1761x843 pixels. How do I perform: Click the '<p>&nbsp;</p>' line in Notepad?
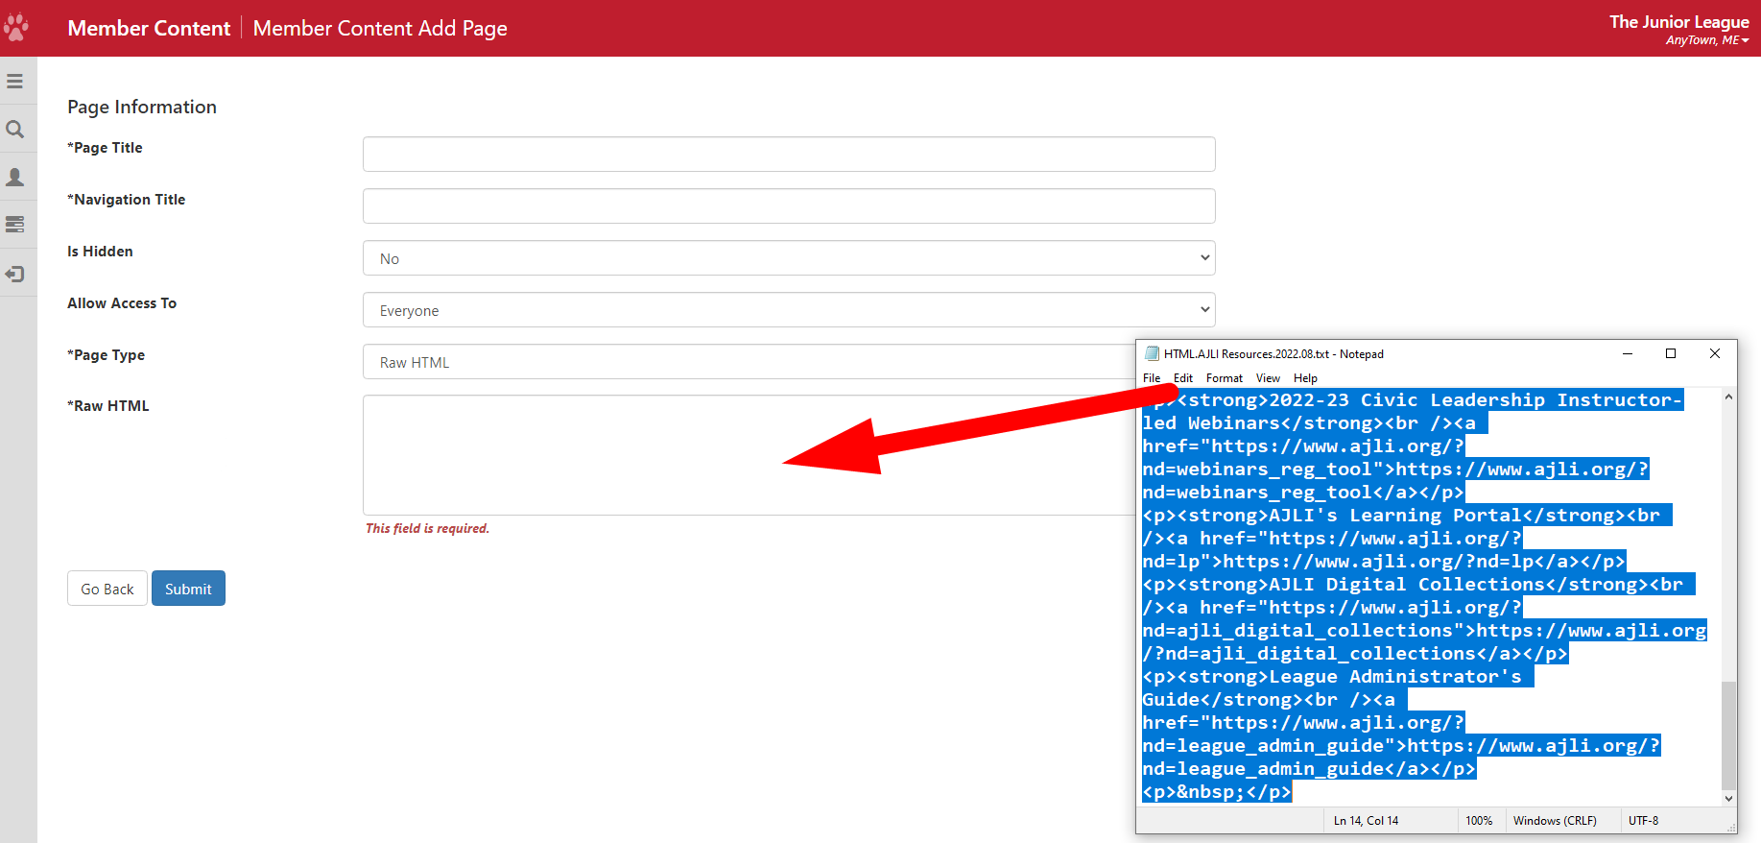[1217, 792]
